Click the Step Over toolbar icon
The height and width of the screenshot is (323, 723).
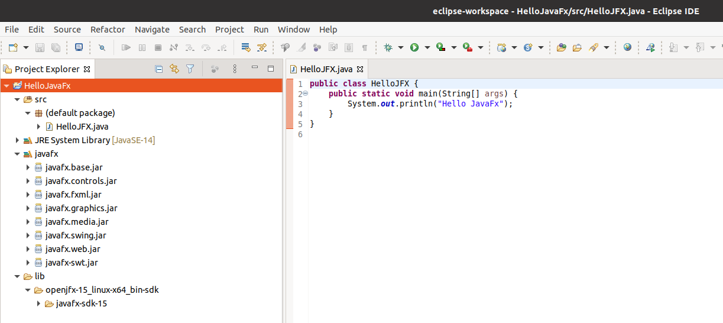pos(206,47)
